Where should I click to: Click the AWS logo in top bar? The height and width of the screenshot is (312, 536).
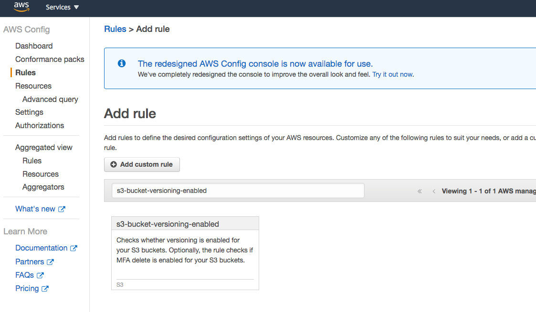click(21, 7)
